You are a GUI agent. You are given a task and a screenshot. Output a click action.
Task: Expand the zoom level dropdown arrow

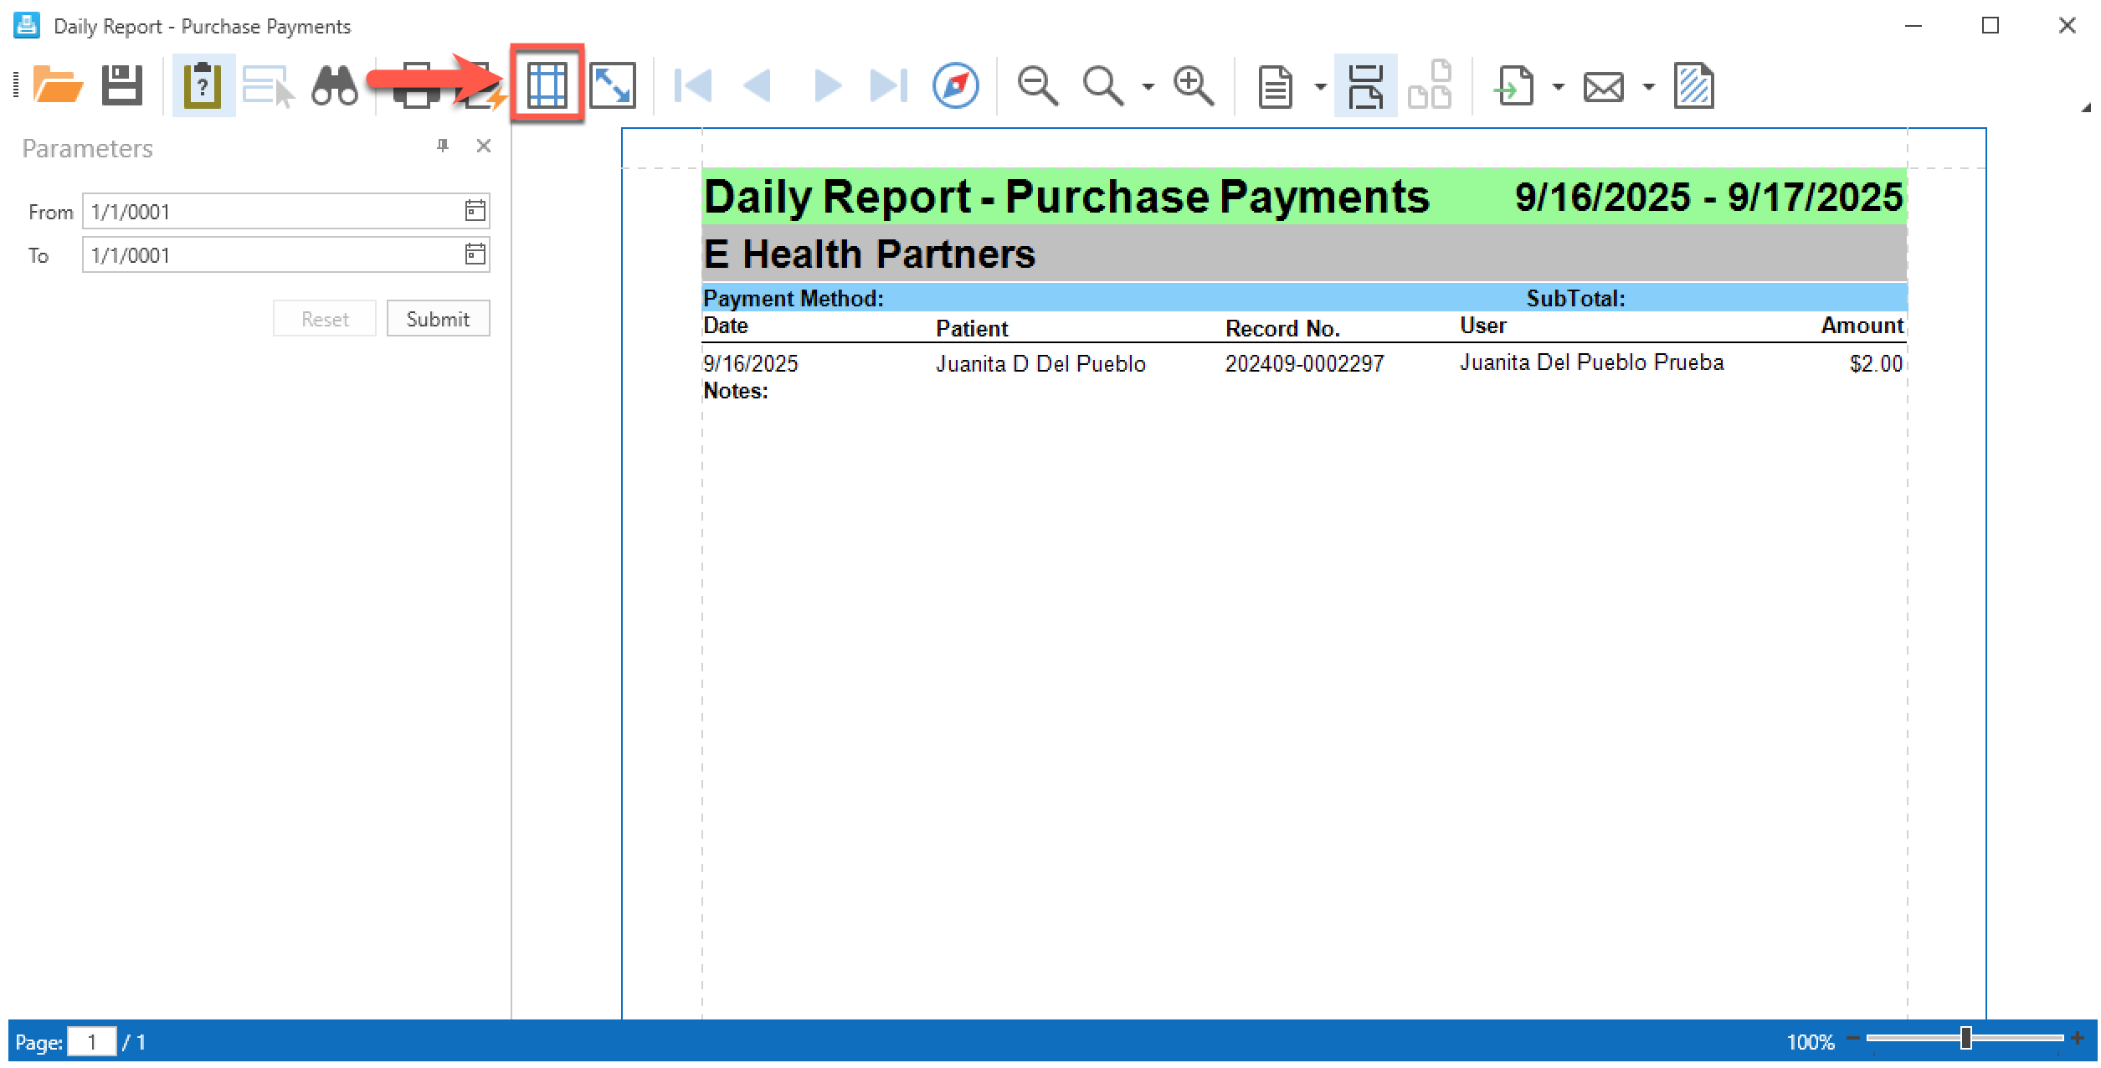(1148, 86)
